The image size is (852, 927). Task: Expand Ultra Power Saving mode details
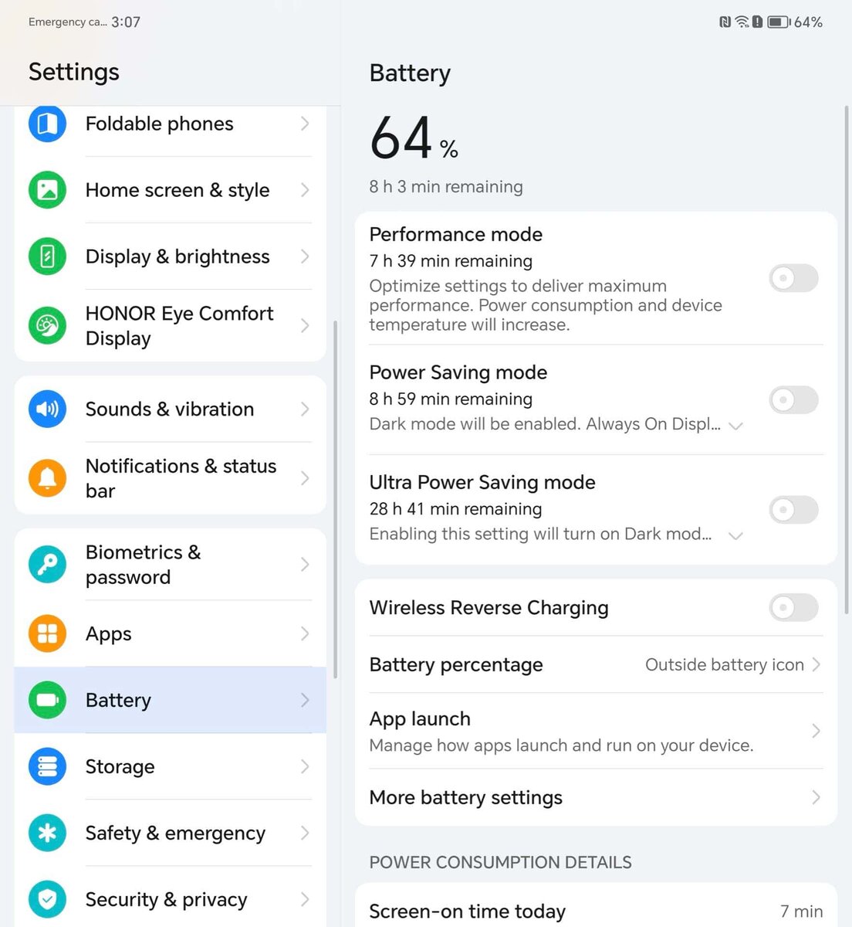(x=735, y=535)
